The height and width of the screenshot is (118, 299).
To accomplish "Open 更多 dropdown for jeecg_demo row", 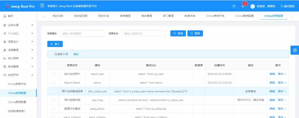I will click(x=282, y=109).
